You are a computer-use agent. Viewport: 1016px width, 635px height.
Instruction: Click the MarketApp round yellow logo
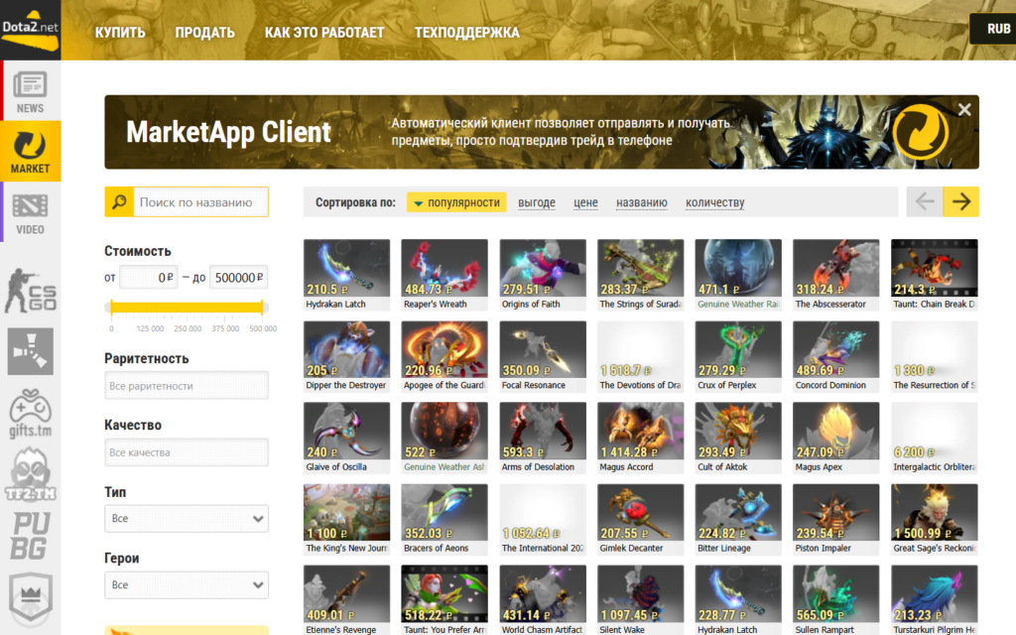pos(920,132)
